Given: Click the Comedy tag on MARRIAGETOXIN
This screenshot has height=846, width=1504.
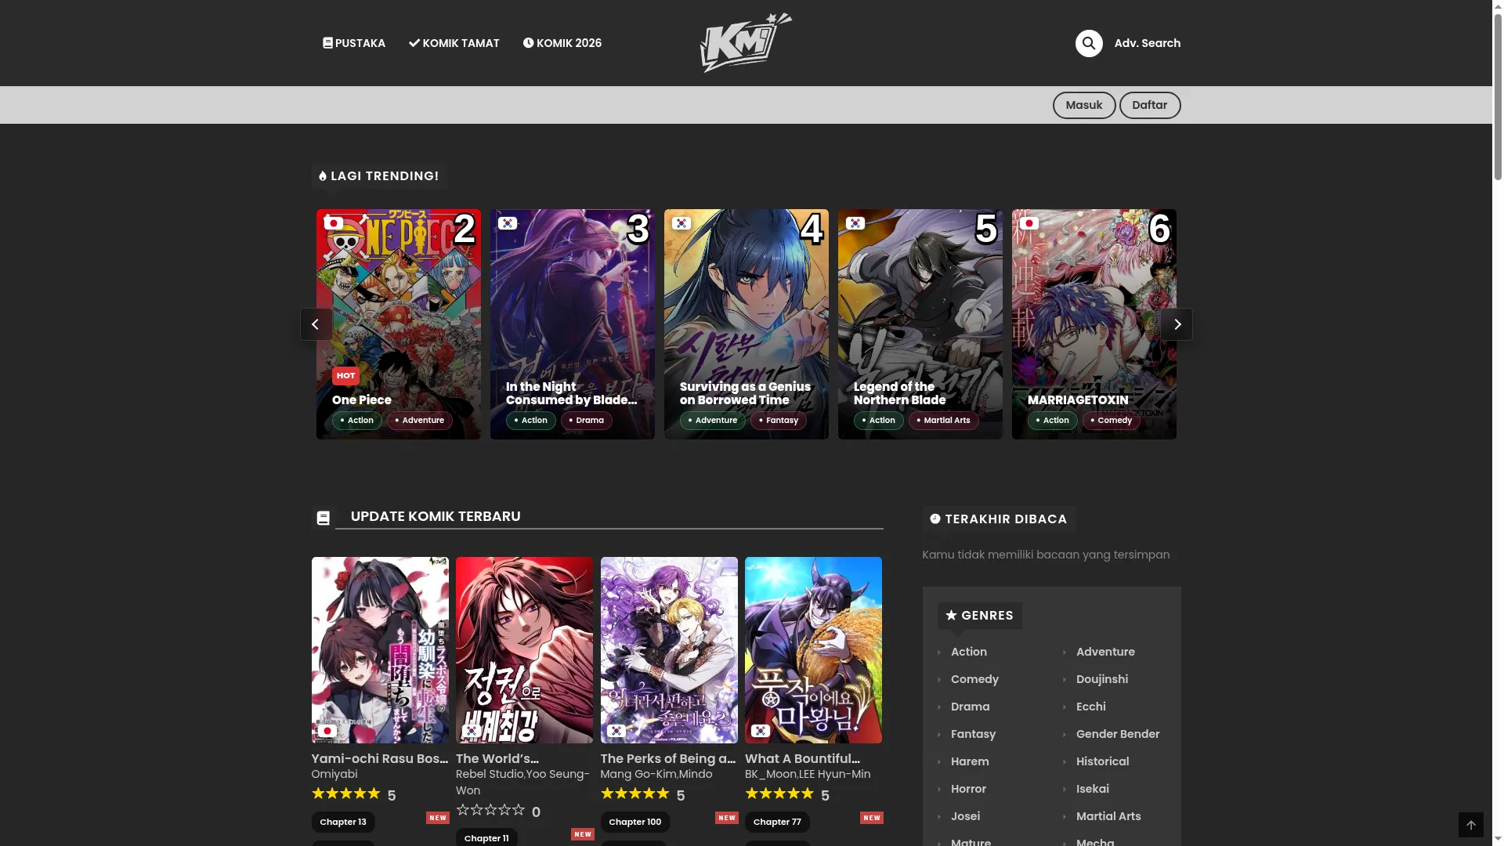Looking at the screenshot, I should tap(1112, 421).
